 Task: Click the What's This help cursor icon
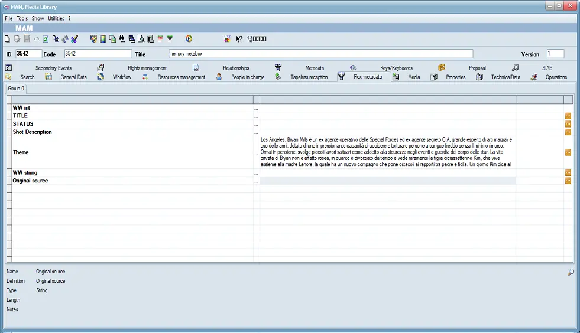[239, 39]
